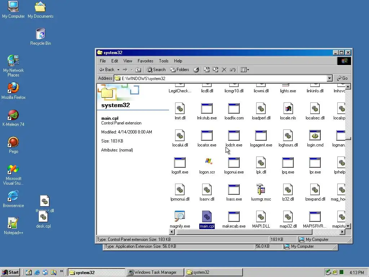Click the Delete toolbar icon
The width and height of the screenshot is (369, 277).
(x=224, y=70)
